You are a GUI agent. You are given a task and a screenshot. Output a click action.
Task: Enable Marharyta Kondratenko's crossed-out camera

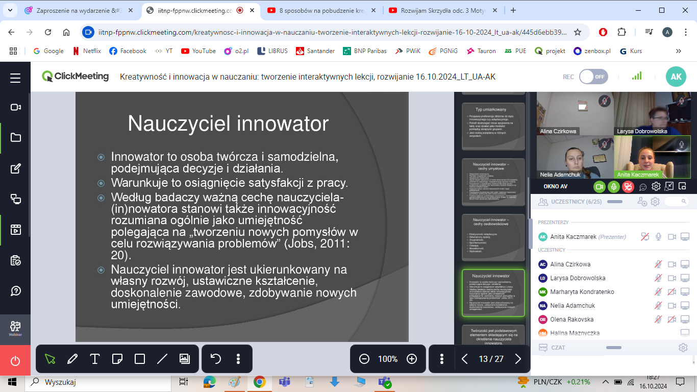pos(672,292)
